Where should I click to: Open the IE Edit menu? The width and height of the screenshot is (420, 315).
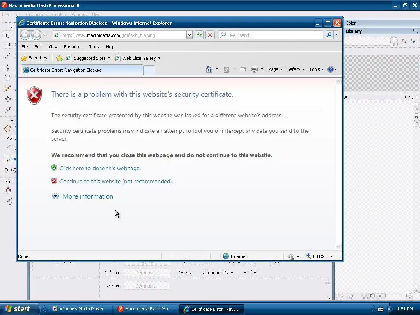click(38, 47)
